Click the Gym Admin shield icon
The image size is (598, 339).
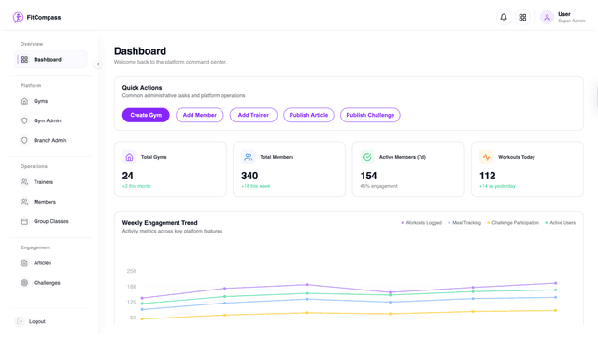tap(24, 120)
